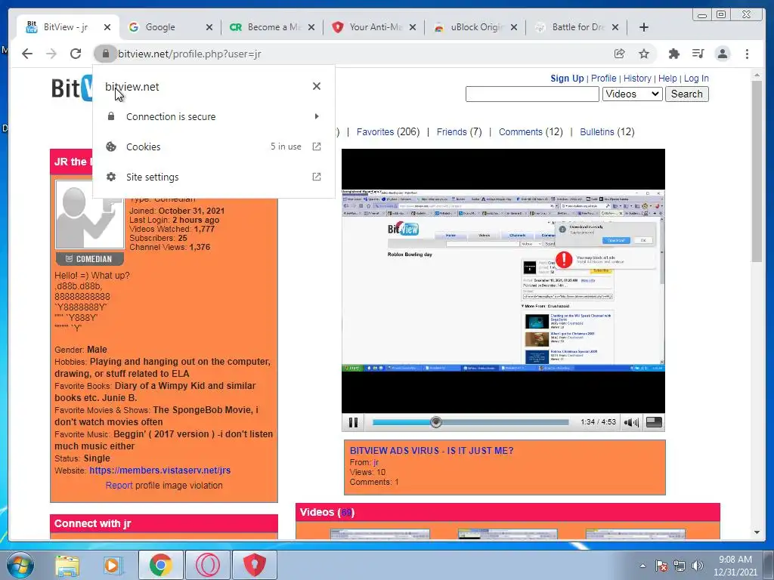Image resolution: width=774 pixels, height=580 pixels.
Task: Click the Log In link
Action: coord(696,78)
